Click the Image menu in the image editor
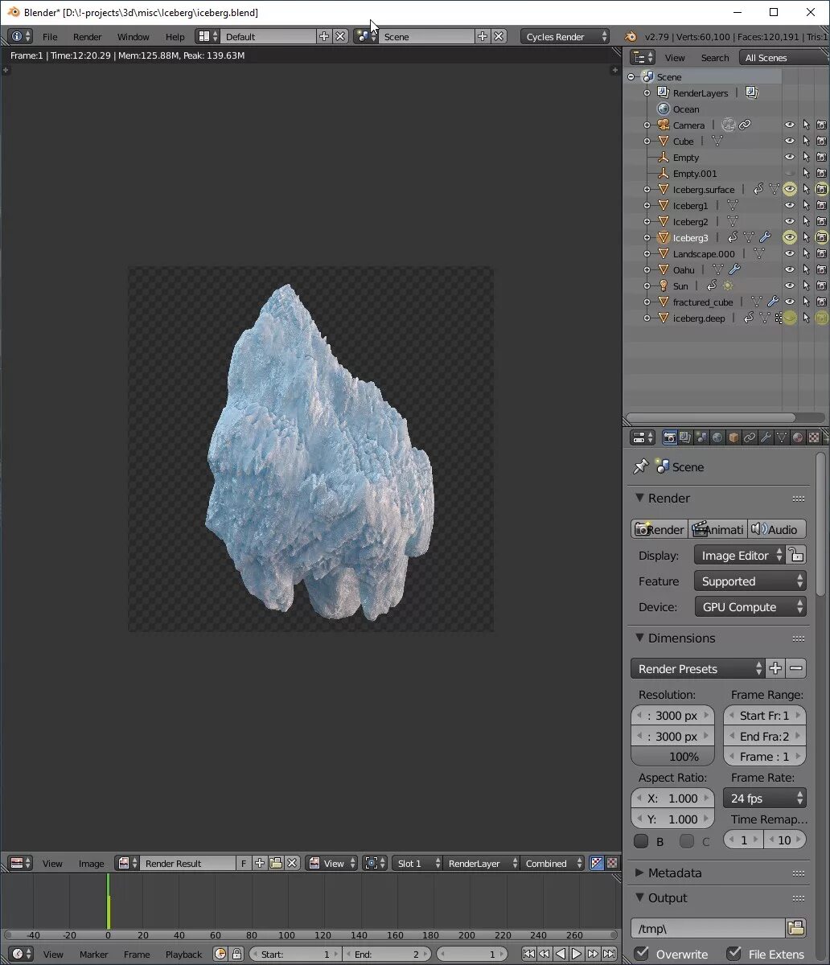The width and height of the screenshot is (830, 965). point(91,863)
